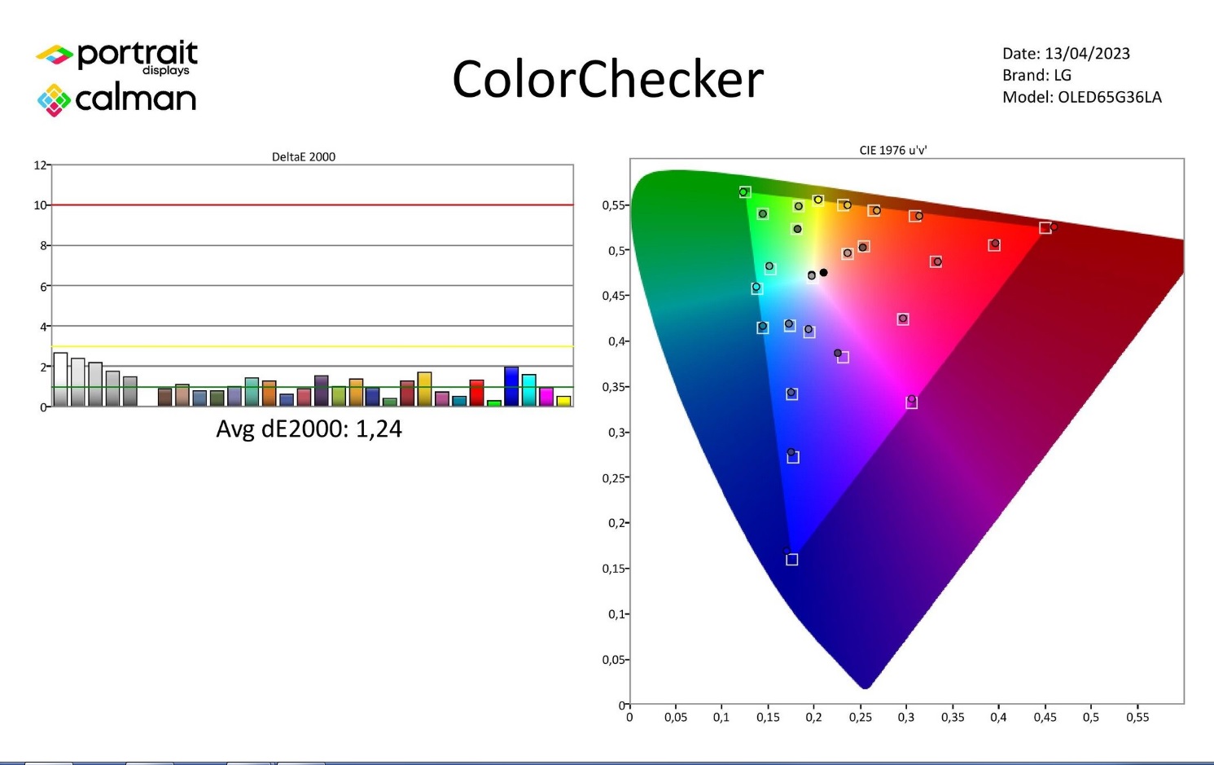Image resolution: width=1214 pixels, height=765 pixels.
Task: Click the magenta target square in CIE diagram
Action: [x=912, y=402]
